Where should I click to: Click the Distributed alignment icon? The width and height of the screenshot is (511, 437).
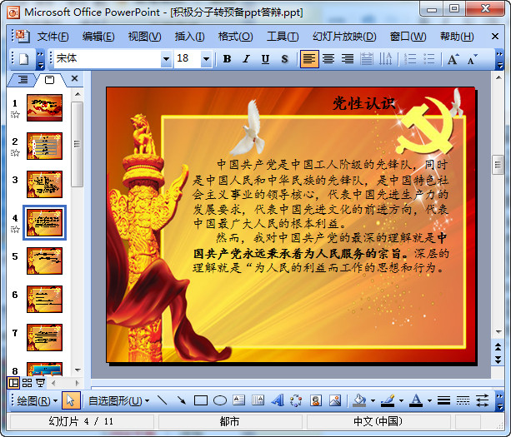coord(367,59)
